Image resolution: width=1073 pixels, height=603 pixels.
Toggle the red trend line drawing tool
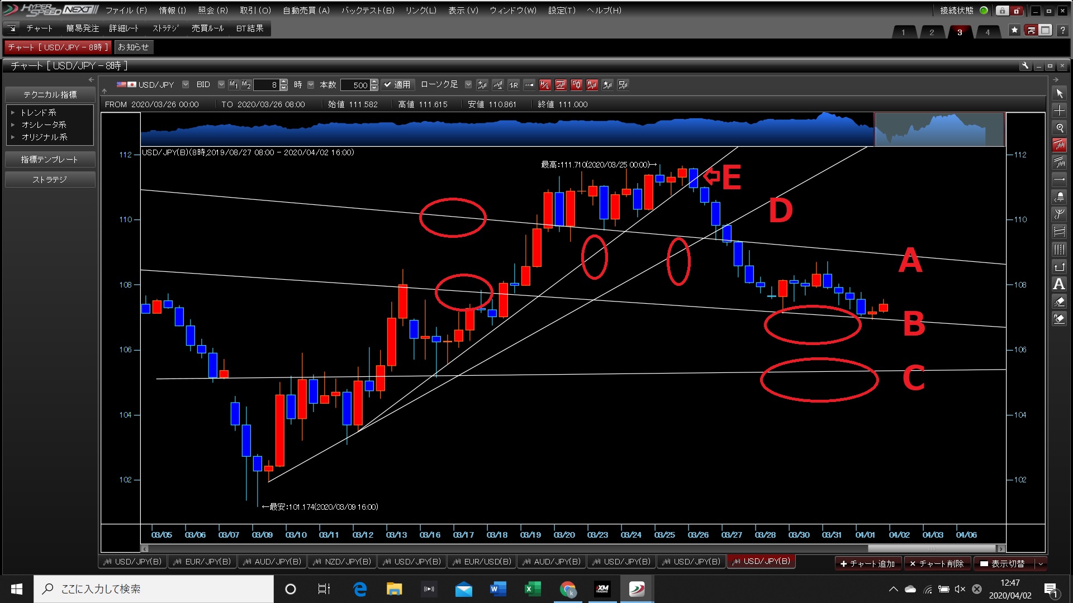(x=1059, y=145)
